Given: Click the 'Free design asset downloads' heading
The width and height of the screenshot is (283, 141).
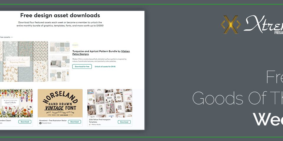Looking at the screenshot, I should (x=60, y=15).
